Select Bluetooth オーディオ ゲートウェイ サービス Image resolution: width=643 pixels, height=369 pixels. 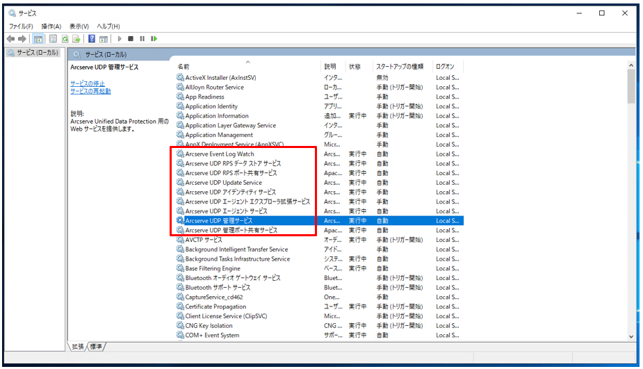tap(233, 277)
